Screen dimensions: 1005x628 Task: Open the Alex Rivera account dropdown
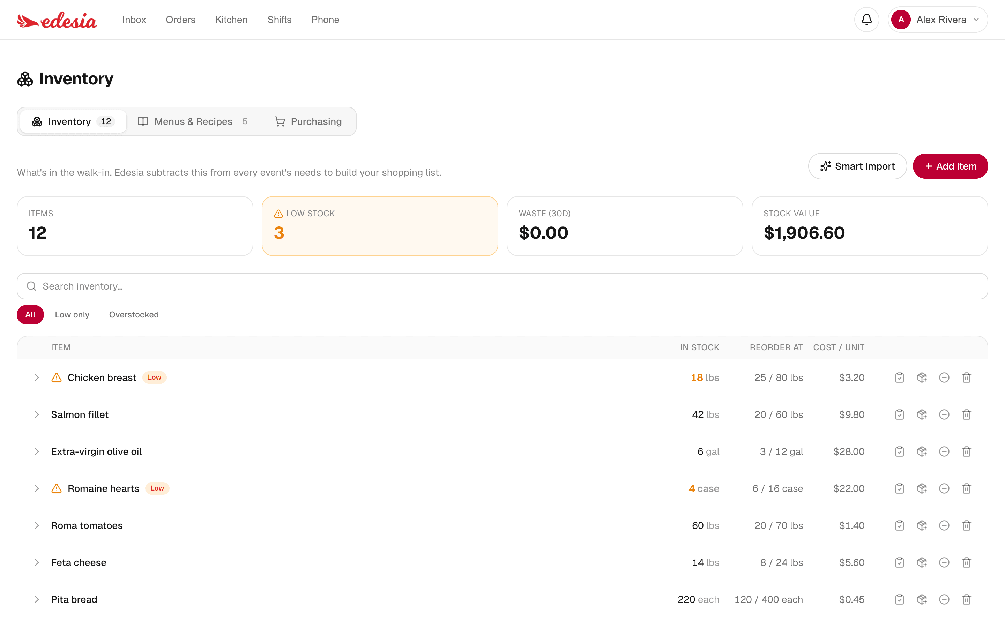pyautogui.click(x=938, y=20)
